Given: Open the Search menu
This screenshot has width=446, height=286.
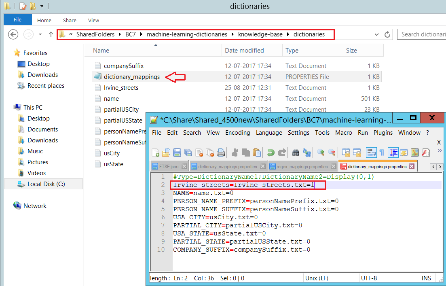Looking at the screenshot, I should 192,133.
